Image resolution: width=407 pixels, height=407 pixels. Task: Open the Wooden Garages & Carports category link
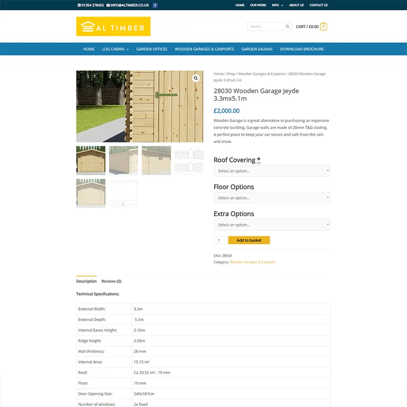click(253, 262)
